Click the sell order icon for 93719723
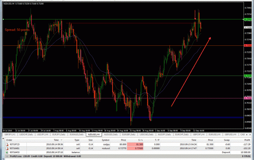This screenshot has width=254, height=160. point(7,144)
